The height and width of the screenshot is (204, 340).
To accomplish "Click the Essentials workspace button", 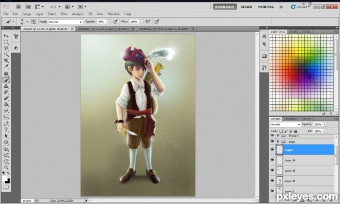I will click(x=224, y=7).
